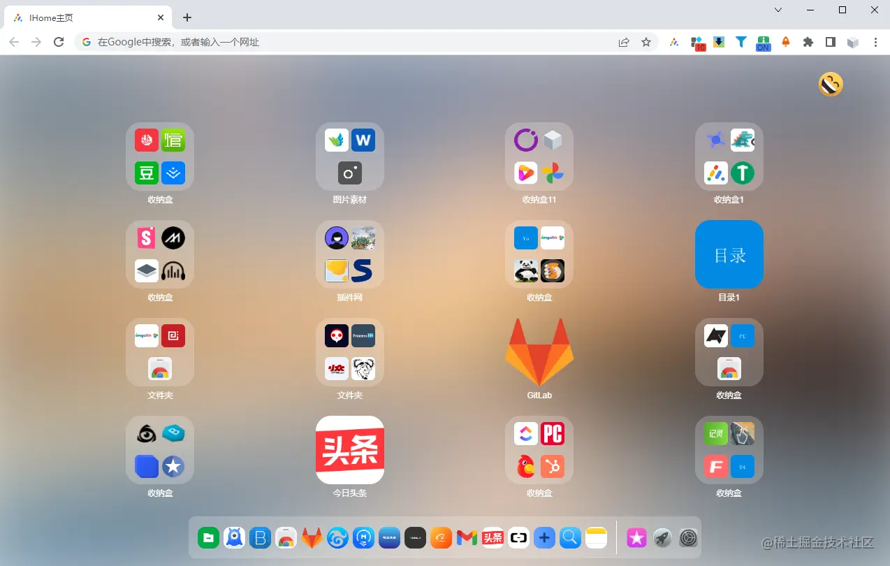The width and height of the screenshot is (890, 566).
Task: Click the Google Photos pinwheel in 收纳盒11
Action: point(553,173)
